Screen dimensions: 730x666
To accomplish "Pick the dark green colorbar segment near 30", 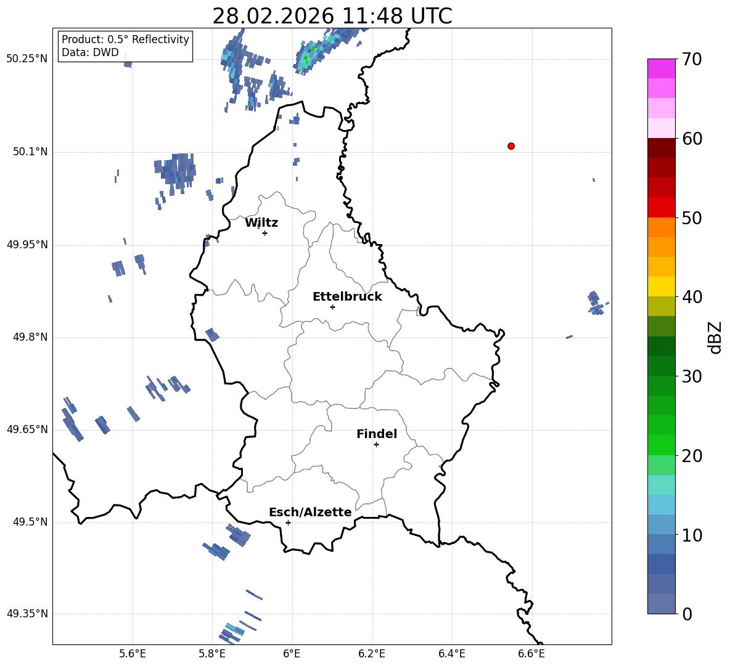I will 661,366.
